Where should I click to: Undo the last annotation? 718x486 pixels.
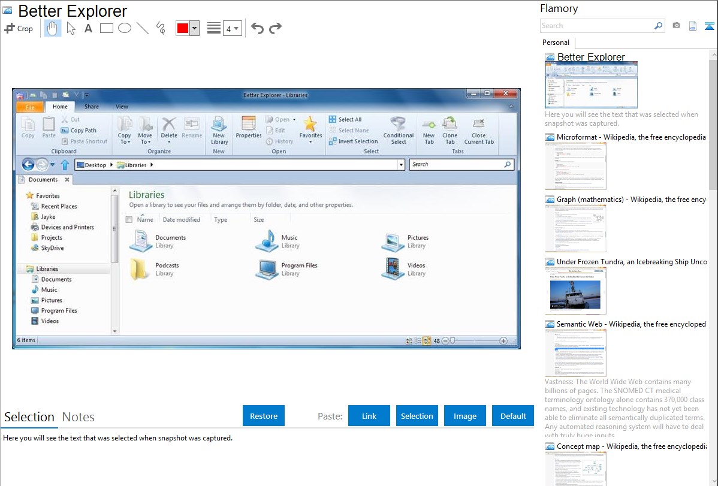pyautogui.click(x=257, y=28)
